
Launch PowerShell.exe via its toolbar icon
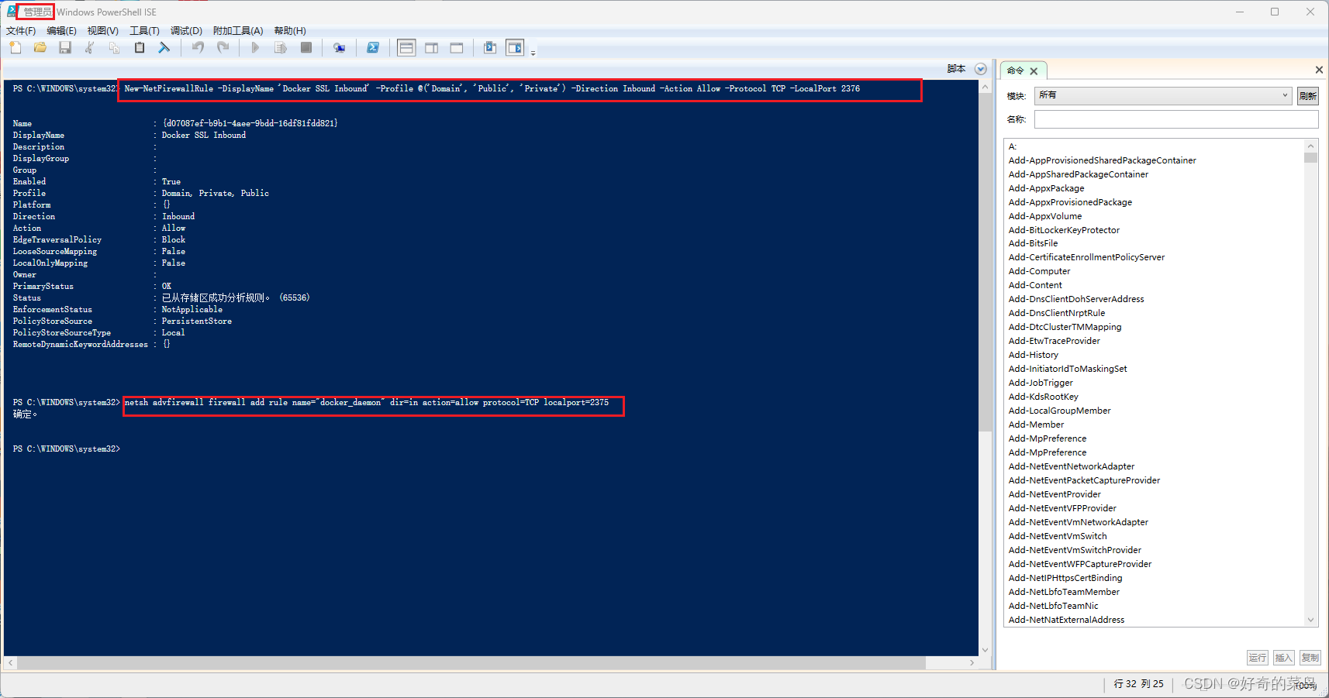(373, 47)
